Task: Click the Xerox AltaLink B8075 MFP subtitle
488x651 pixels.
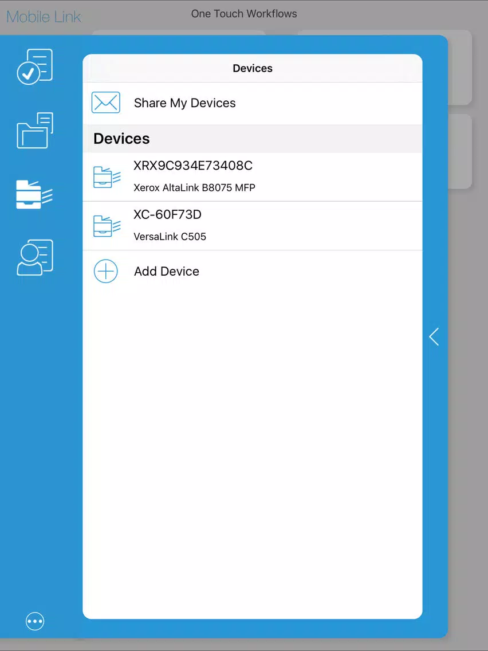Action: [x=194, y=187]
